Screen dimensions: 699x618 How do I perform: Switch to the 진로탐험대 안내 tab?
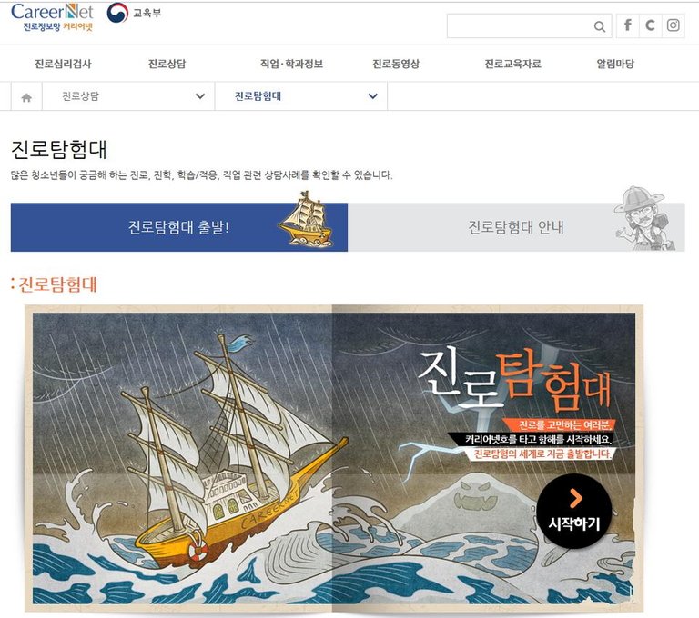pos(516,227)
